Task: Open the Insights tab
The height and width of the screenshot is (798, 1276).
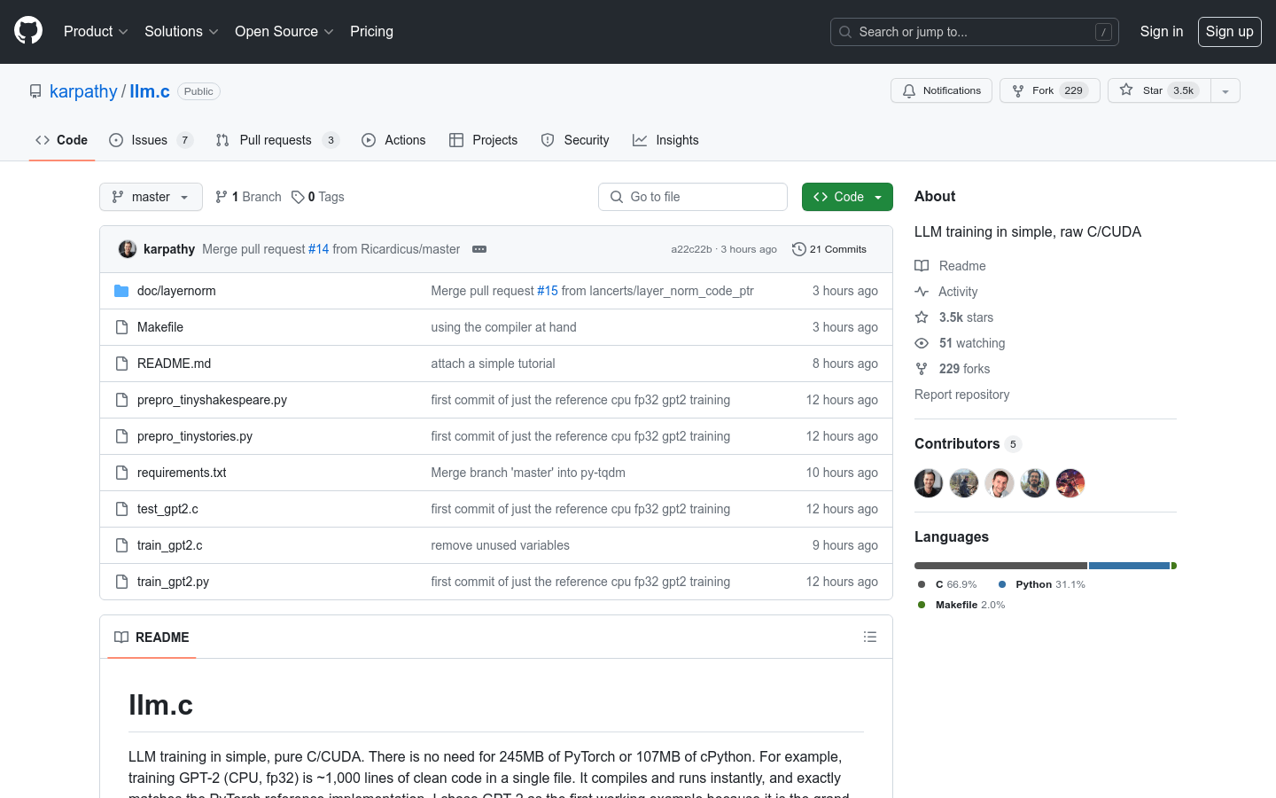Action: [665, 140]
